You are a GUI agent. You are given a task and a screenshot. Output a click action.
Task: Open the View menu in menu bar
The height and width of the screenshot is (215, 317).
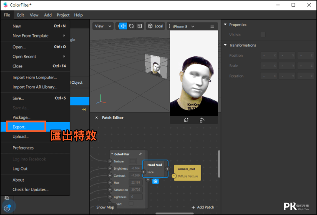34,15
